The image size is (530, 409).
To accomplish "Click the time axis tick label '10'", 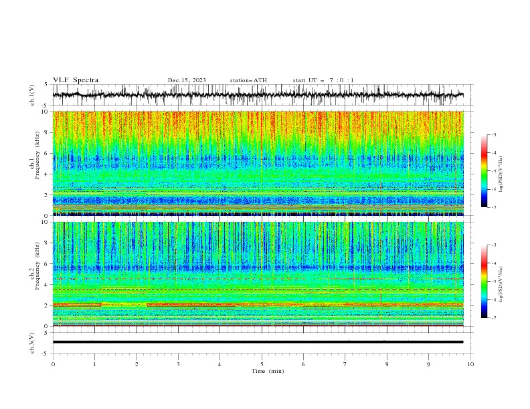I will click(470, 364).
